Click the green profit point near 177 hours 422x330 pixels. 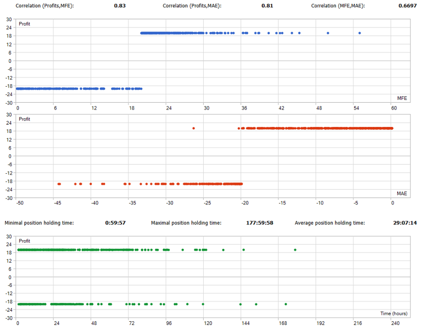coord(295,250)
